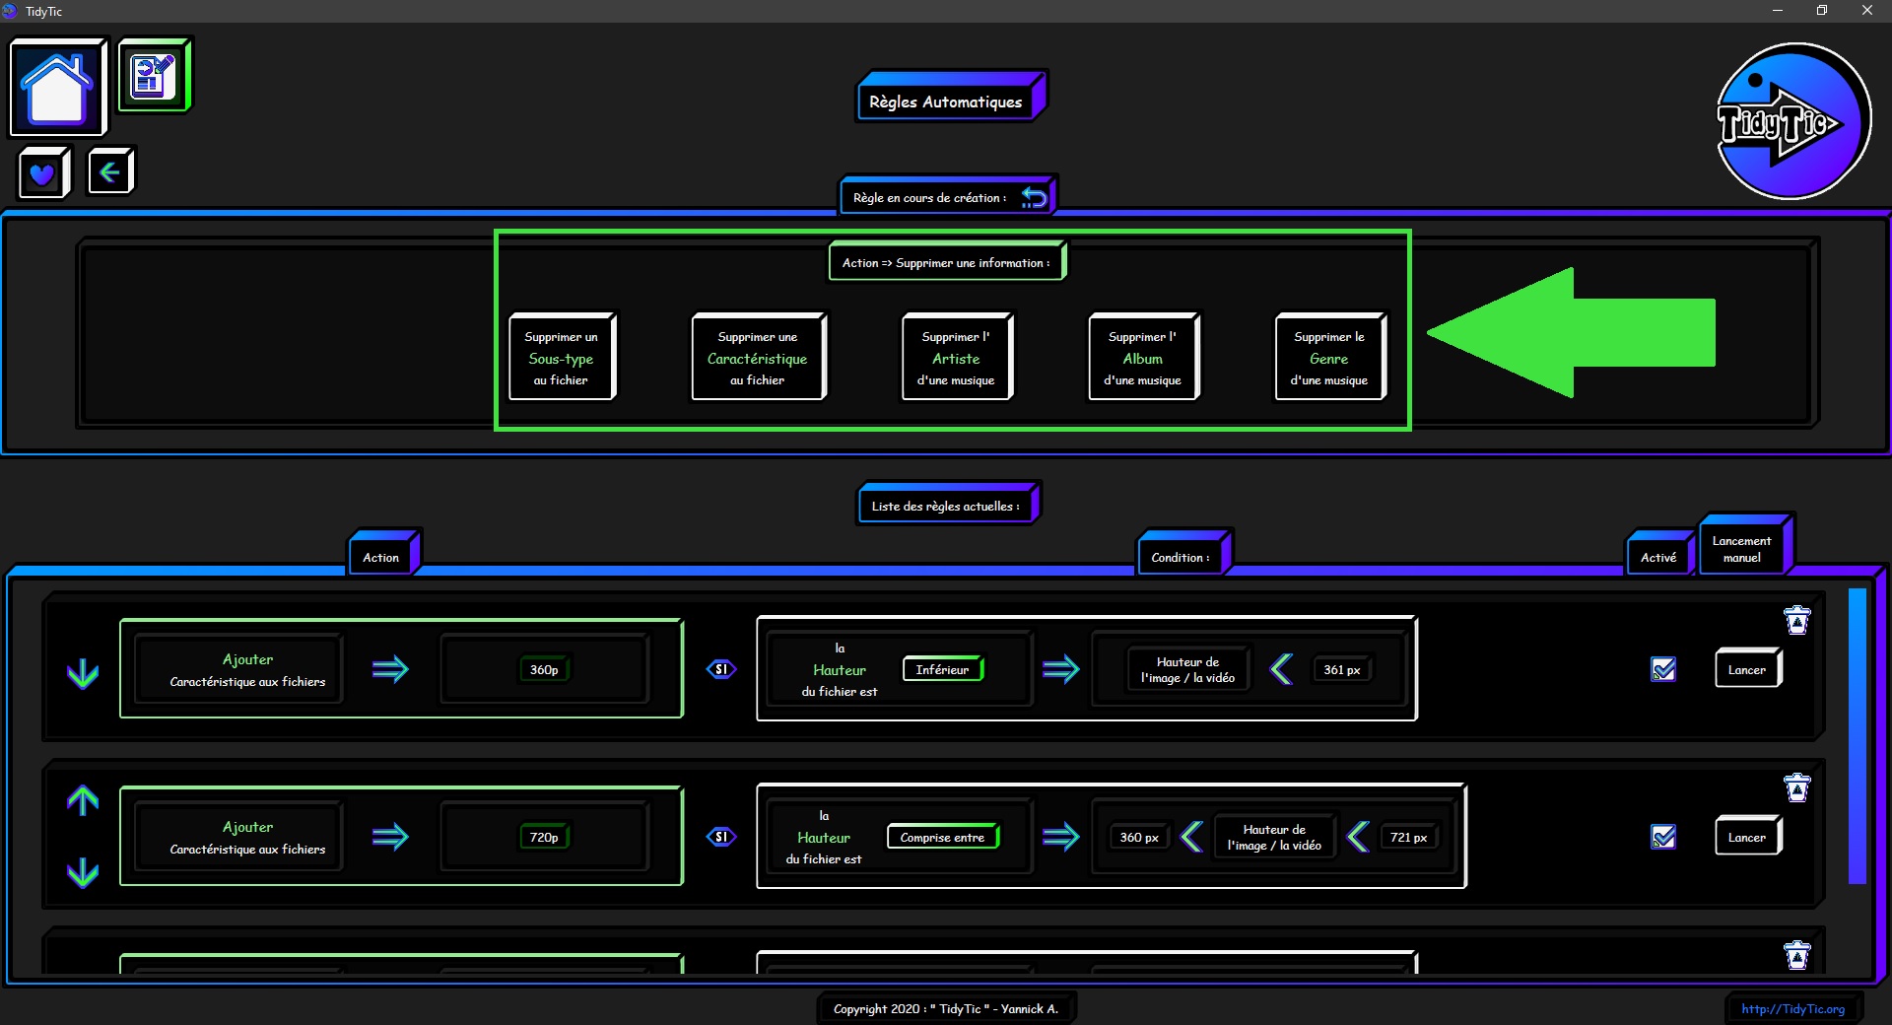
Task: Click the back arrow icon
Action: point(109,172)
